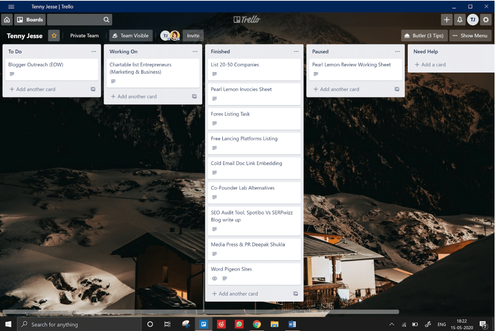Open the hamburger menu in the title bar
Image resolution: width=496 pixels, height=331 pixels.
click(x=11, y=7)
